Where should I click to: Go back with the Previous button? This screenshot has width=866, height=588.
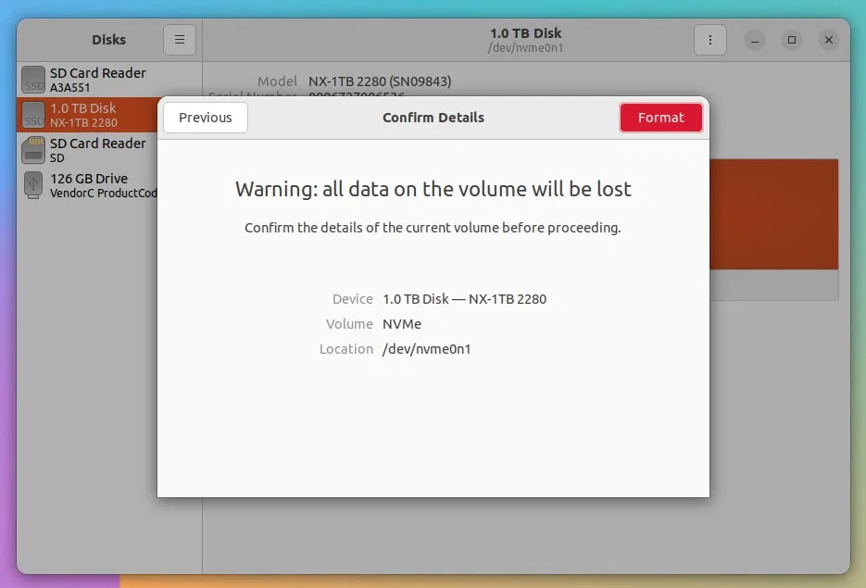click(206, 118)
